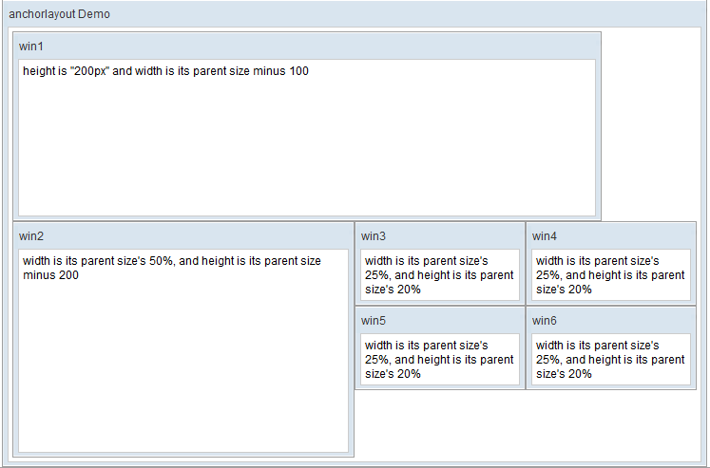
Task: Click the win1 description about parent size minus 100
Action: pos(165,71)
